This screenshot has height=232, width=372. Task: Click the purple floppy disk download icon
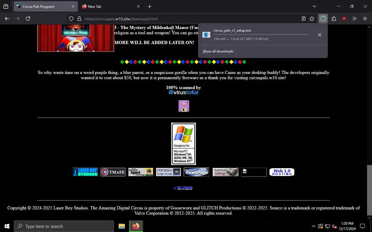coord(184,106)
